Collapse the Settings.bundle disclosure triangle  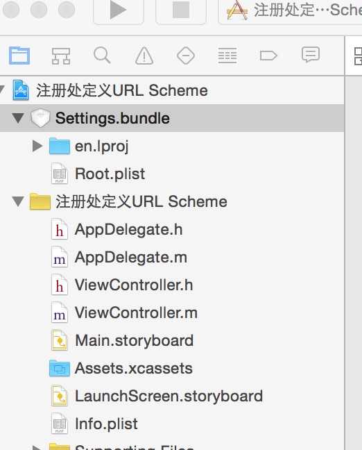click(x=18, y=118)
